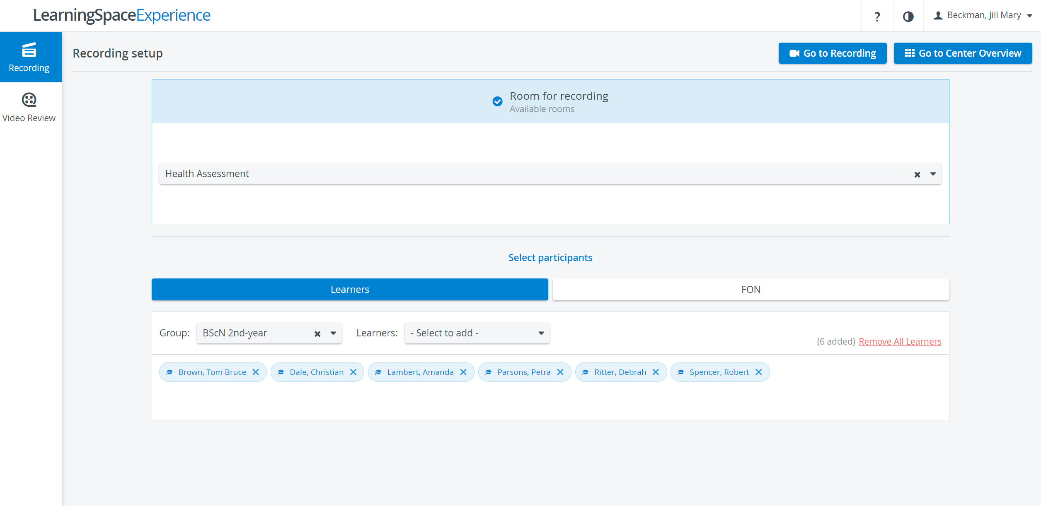
Task: Clear the BScN 2nd-year group selection
Action: (317, 333)
